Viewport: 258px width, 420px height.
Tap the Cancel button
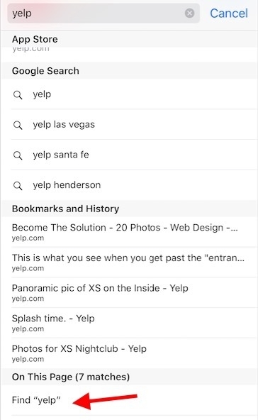tap(229, 13)
